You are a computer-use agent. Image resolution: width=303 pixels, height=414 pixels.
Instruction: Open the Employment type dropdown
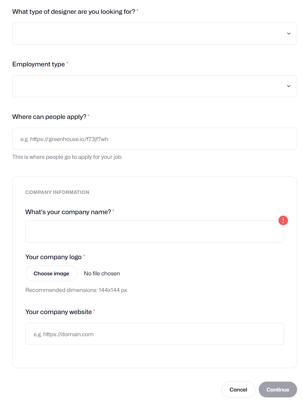154,86
